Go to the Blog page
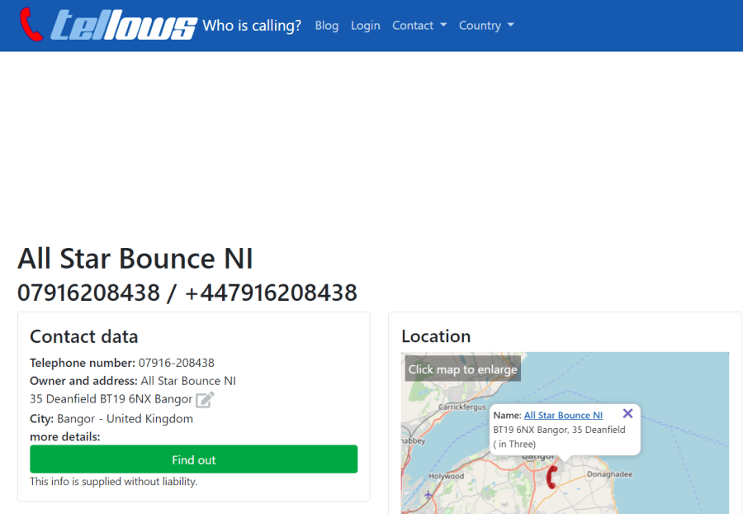 pos(327,26)
